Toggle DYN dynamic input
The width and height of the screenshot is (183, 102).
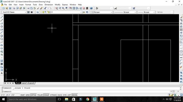click(x=65, y=95)
